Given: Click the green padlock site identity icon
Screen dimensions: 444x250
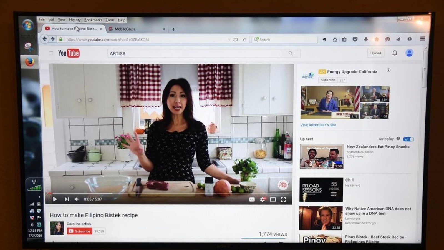Looking at the screenshot, I should pos(61,39).
